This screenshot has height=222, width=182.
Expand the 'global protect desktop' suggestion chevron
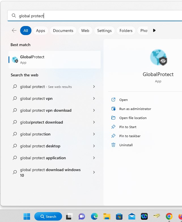pos(94,146)
